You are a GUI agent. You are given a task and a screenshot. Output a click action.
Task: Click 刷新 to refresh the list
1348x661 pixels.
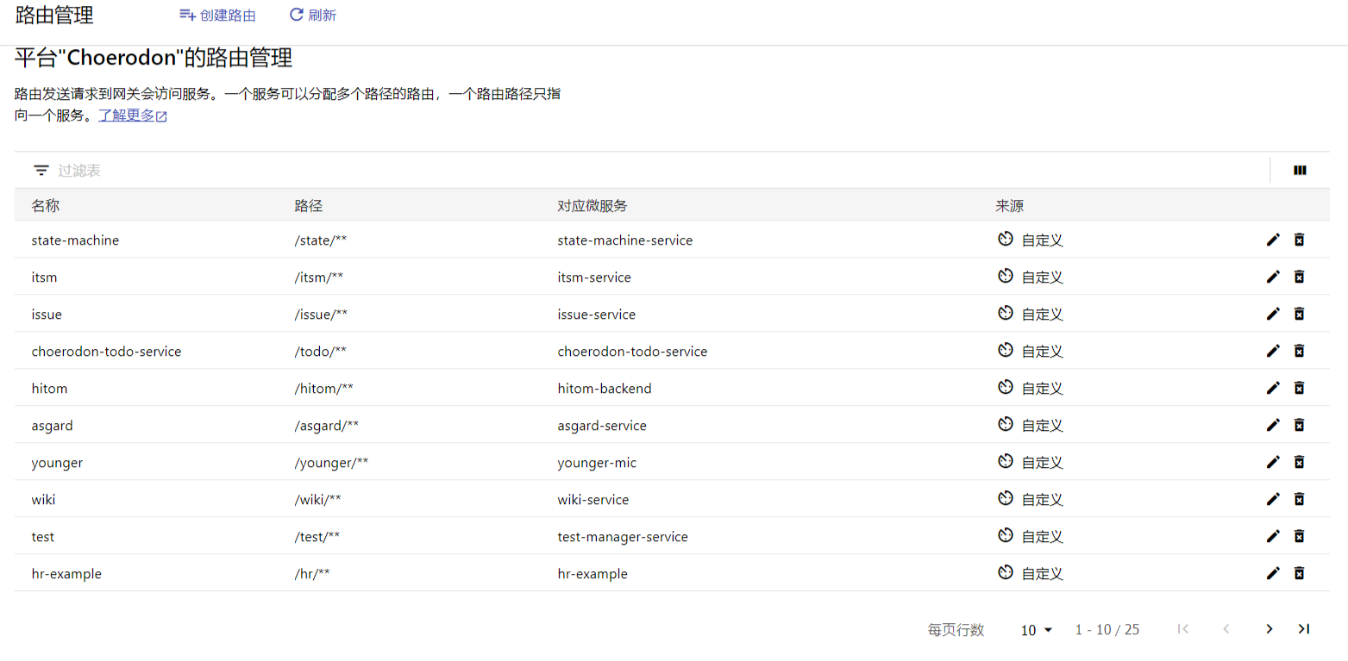313,15
